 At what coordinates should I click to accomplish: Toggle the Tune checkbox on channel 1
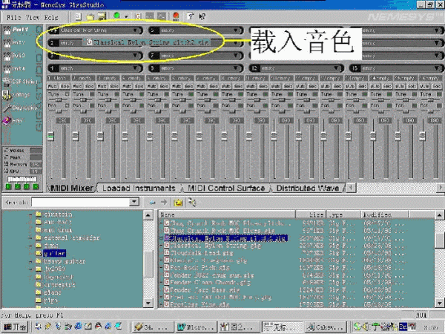click(x=67, y=94)
